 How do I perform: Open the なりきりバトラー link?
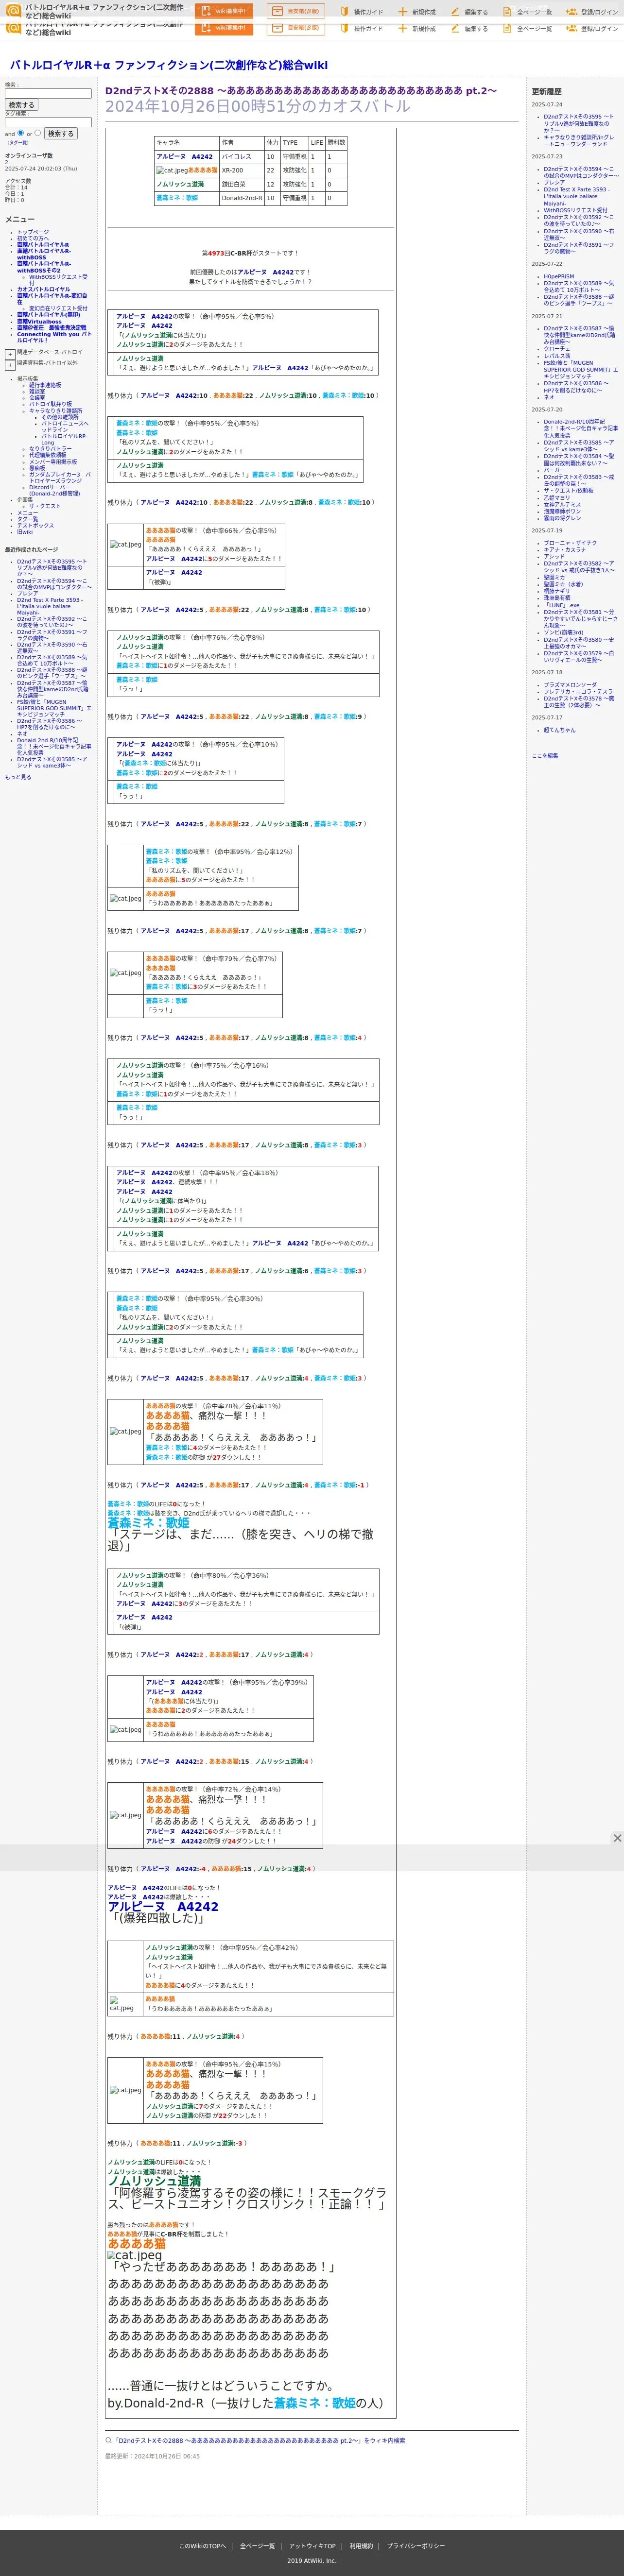point(50,448)
